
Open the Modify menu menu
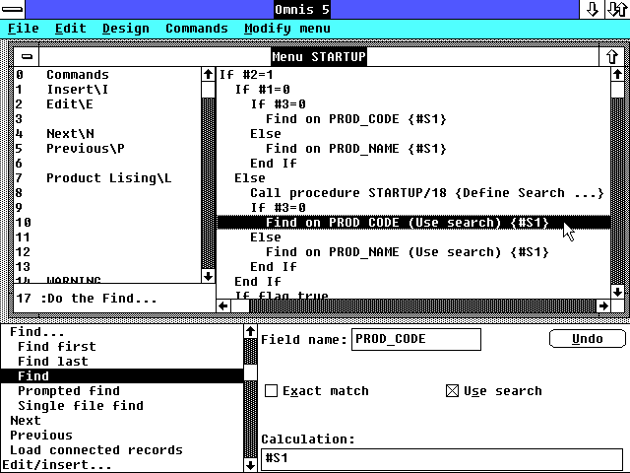[x=286, y=29]
